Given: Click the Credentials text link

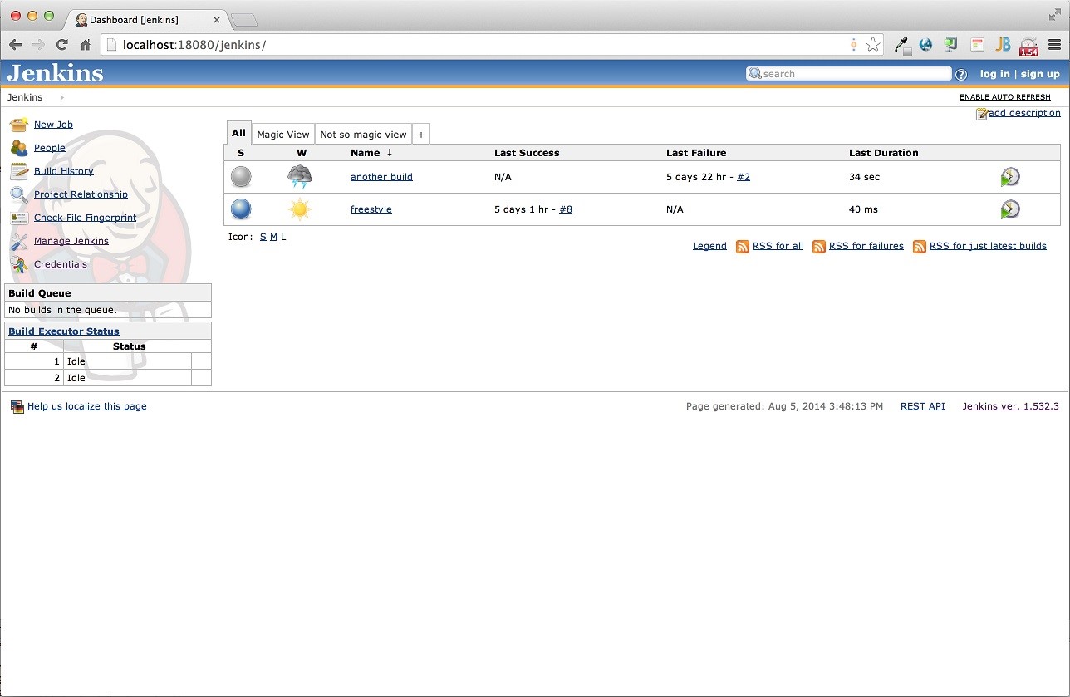Looking at the screenshot, I should point(61,264).
